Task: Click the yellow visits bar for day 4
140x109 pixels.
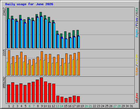Action: tap(20, 66)
